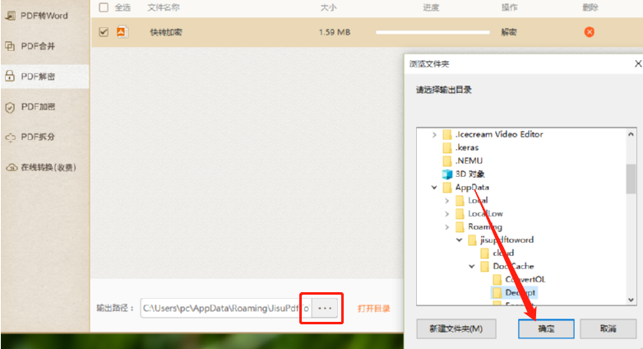Viewport: 643px width, 349px height.
Task: Click the 输出路径 text field
Action: click(226, 308)
